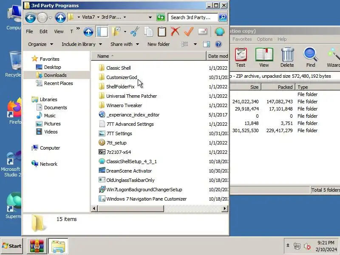340x255 pixels.
Task: Click in the Search 3rd Party field
Action: [193, 17]
